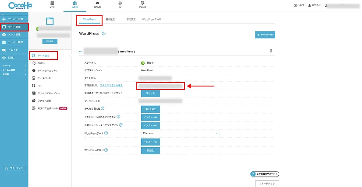Open 高速化 speed settings
The height and width of the screenshot is (187, 362).
point(38,63)
